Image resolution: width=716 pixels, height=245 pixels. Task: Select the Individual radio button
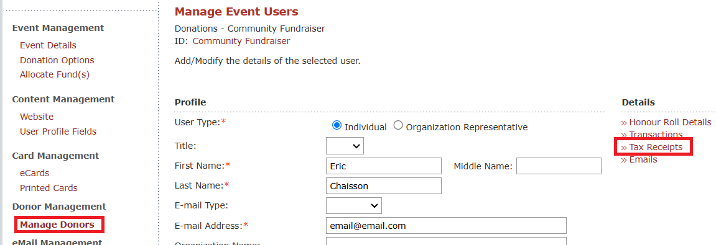pyautogui.click(x=337, y=126)
